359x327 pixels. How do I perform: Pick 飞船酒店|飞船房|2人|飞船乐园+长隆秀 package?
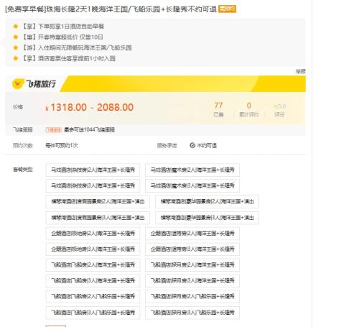coord(93,297)
